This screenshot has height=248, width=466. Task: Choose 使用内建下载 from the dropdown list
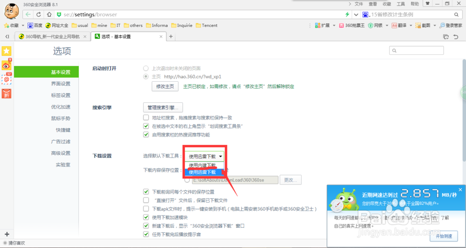point(205,165)
